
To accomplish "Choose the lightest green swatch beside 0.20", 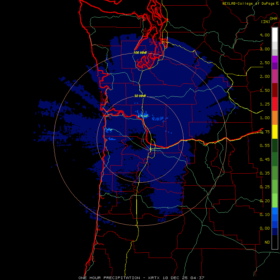I will click(x=275, y=201).
